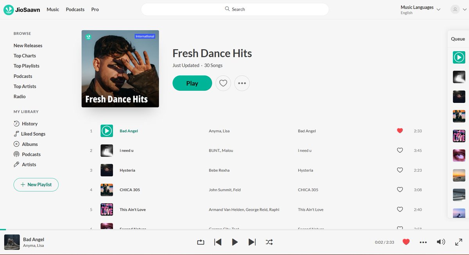Like the song Hysteria
The width and height of the screenshot is (469, 255).
(x=400, y=170)
